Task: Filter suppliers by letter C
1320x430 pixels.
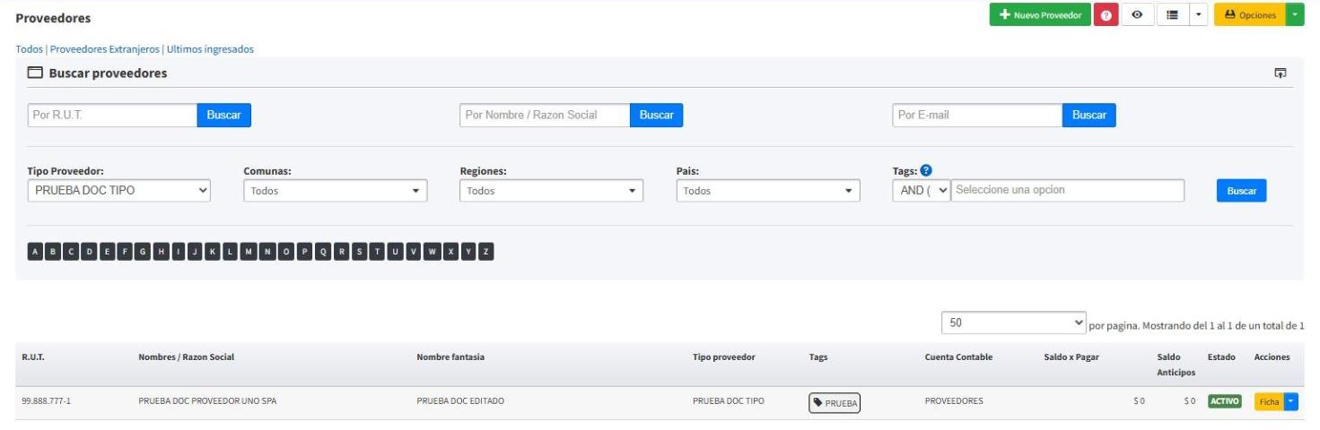Action: [x=71, y=253]
